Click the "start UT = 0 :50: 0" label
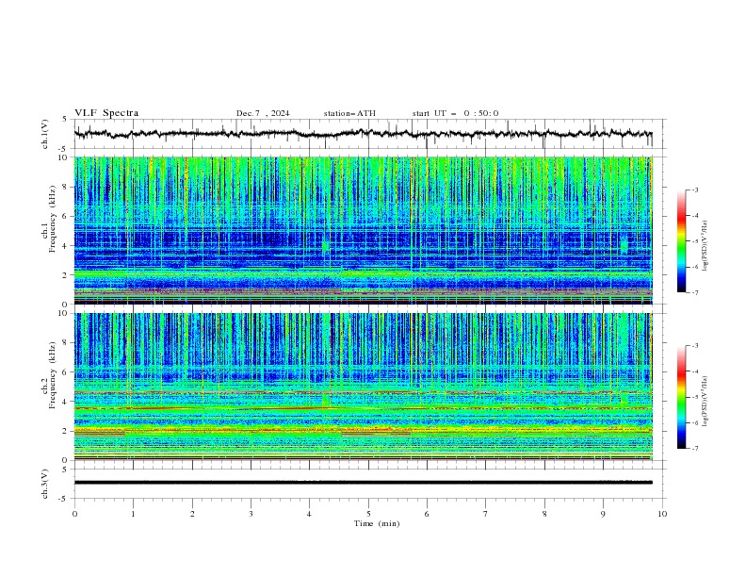Image resolution: width=746 pixels, height=577 pixels. click(x=455, y=113)
